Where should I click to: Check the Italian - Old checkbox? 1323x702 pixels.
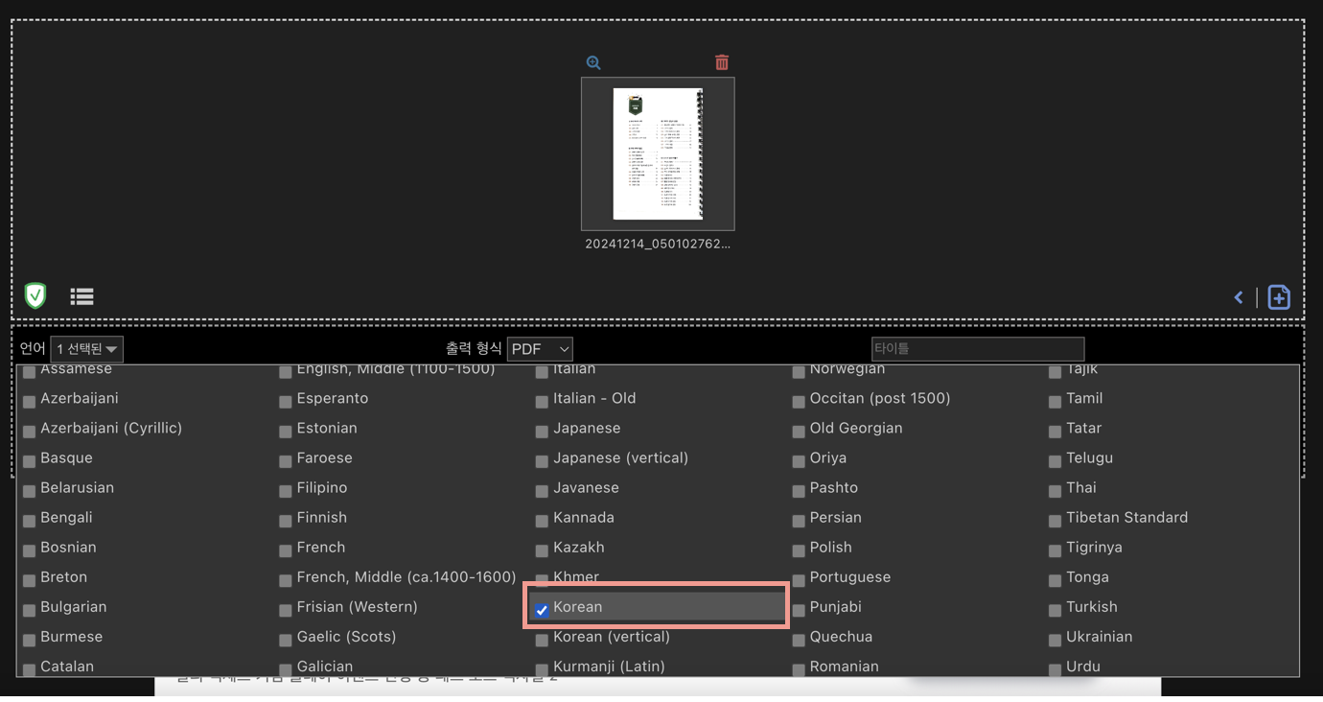click(x=542, y=402)
